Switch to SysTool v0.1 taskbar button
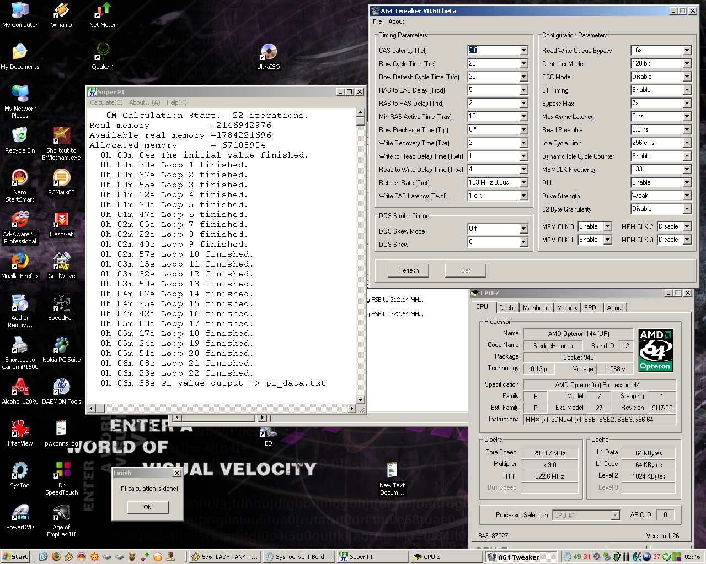This screenshot has height=564, width=706. 299,557
